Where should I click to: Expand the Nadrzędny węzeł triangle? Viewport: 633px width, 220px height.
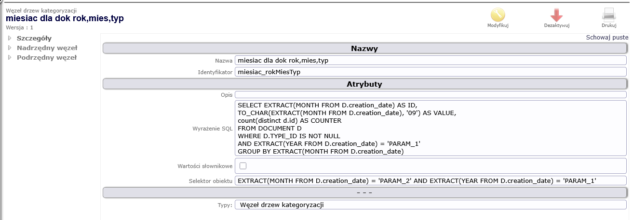pos(10,48)
